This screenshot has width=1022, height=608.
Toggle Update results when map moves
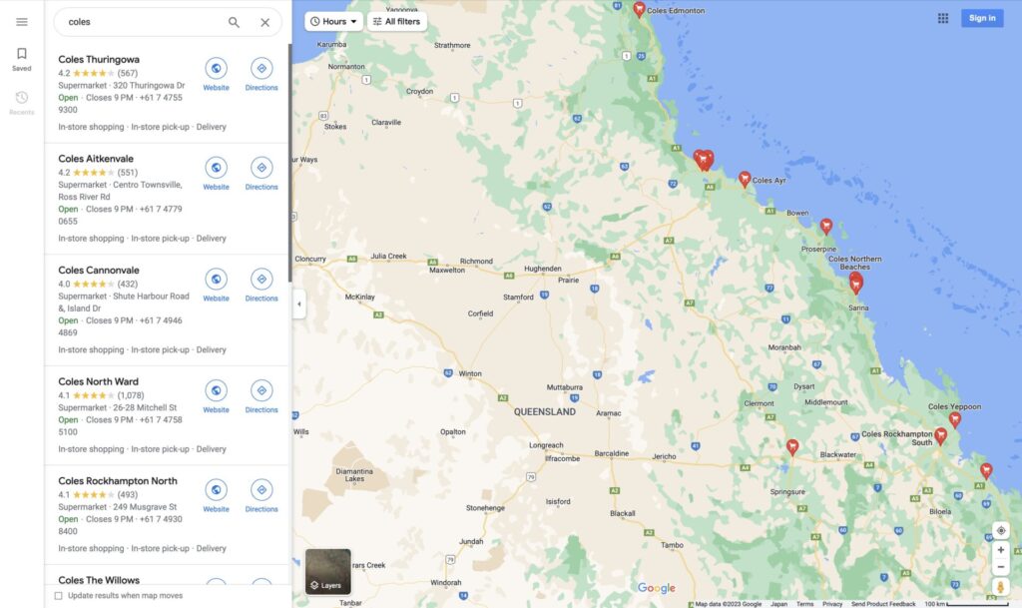[x=59, y=596]
